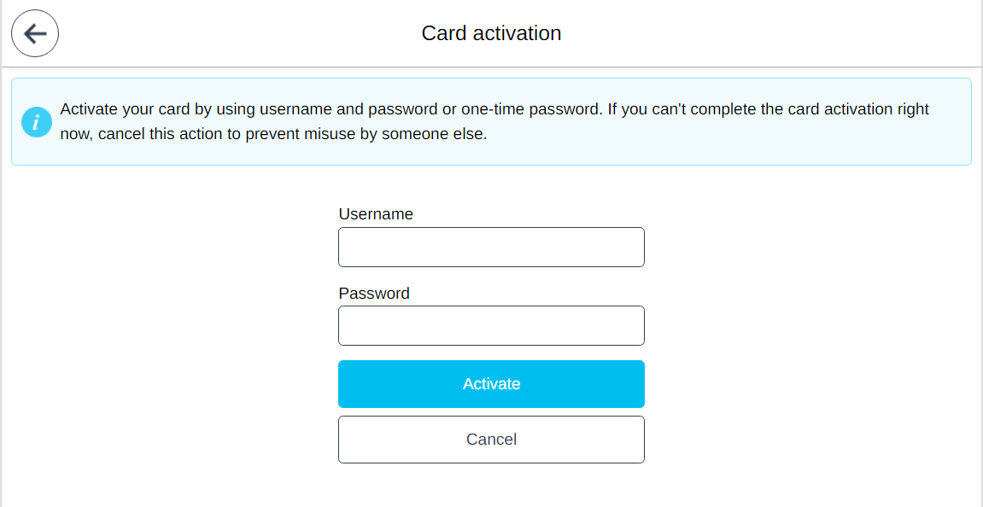Submit the form with Activate
The image size is (983, 507).
pos(491,384)
